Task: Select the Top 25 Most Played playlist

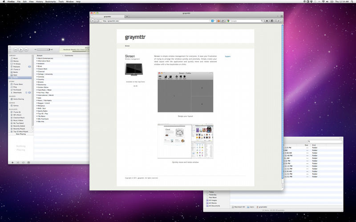Action: click(20, 131)
